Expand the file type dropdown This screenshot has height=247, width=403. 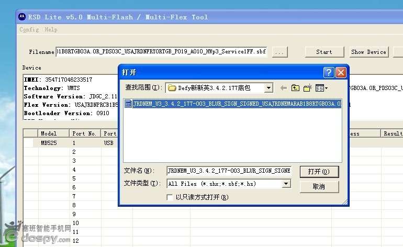286,184
